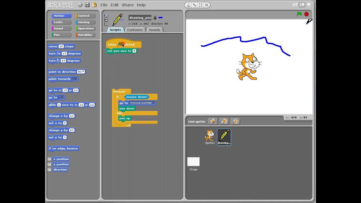
Task: Click the blue pen color indicator
Action: 160,17
